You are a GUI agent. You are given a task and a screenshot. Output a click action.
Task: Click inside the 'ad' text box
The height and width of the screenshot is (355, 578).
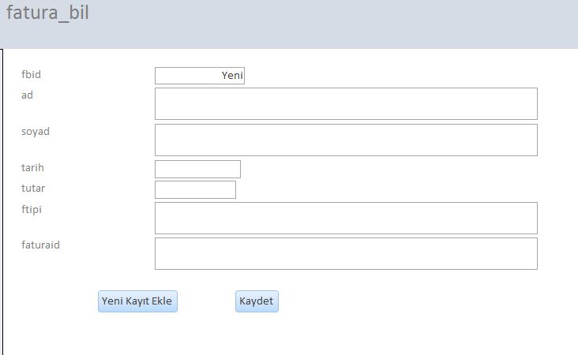coord(346,103)
